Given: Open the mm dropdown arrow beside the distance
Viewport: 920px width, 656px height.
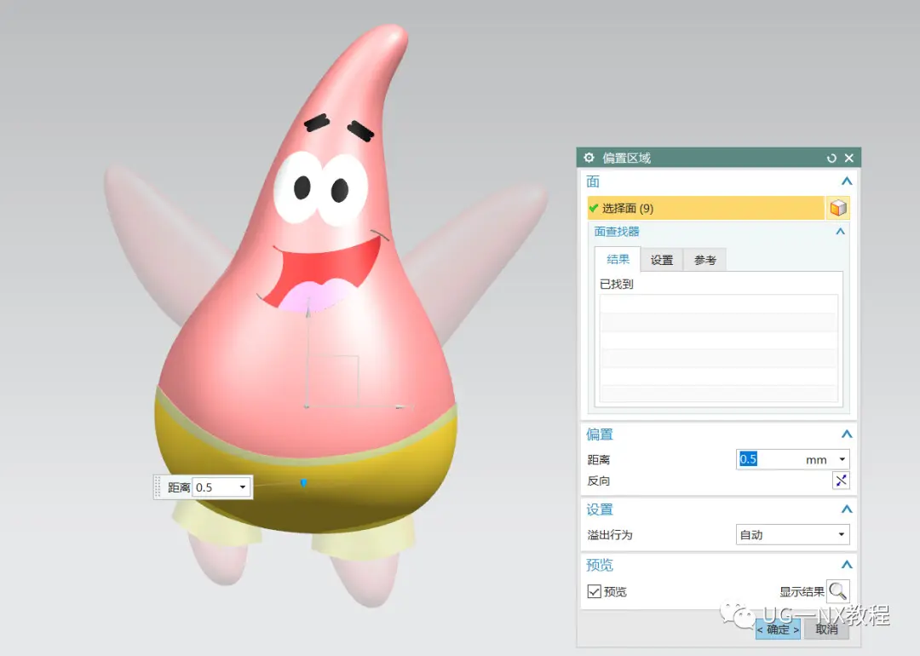Looking at the screenshot, I should [842, 459].
